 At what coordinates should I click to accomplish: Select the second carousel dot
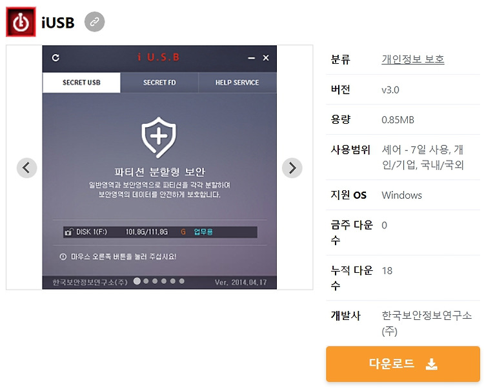pos(146,281)
